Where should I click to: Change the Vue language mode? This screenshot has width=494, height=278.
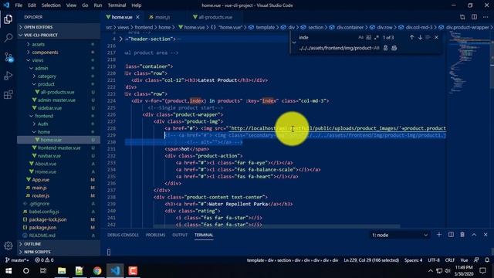[464, 260]
